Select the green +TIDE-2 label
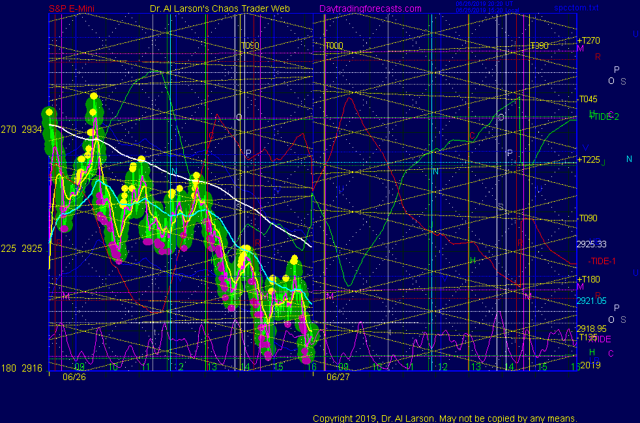The image size is (640, 423). click(x=604, y=116)
